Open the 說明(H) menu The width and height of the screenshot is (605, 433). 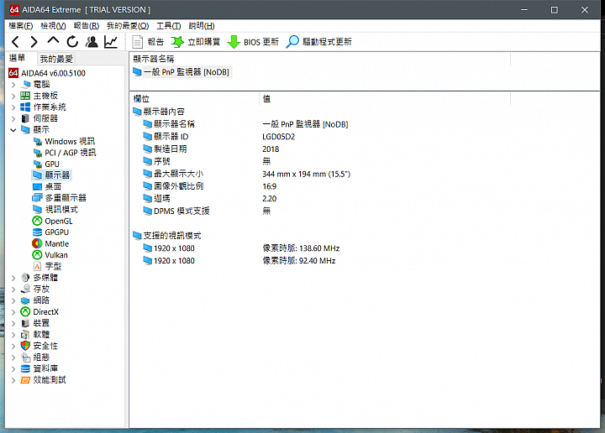[x=202, y=26]
